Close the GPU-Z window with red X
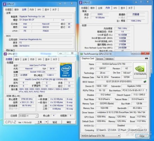 coord(145,53)
